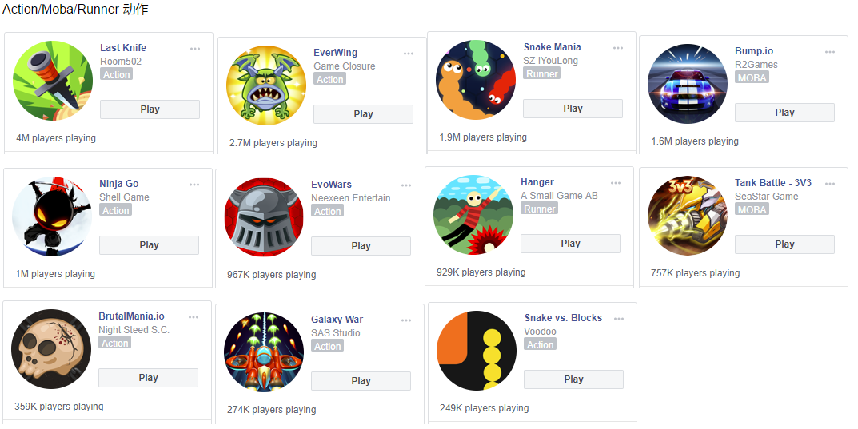
Task: Select the Bump.io car icon
Action: 688,84
